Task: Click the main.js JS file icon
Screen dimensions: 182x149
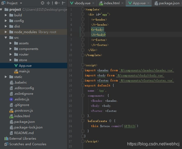Action: tap(16, 72)
